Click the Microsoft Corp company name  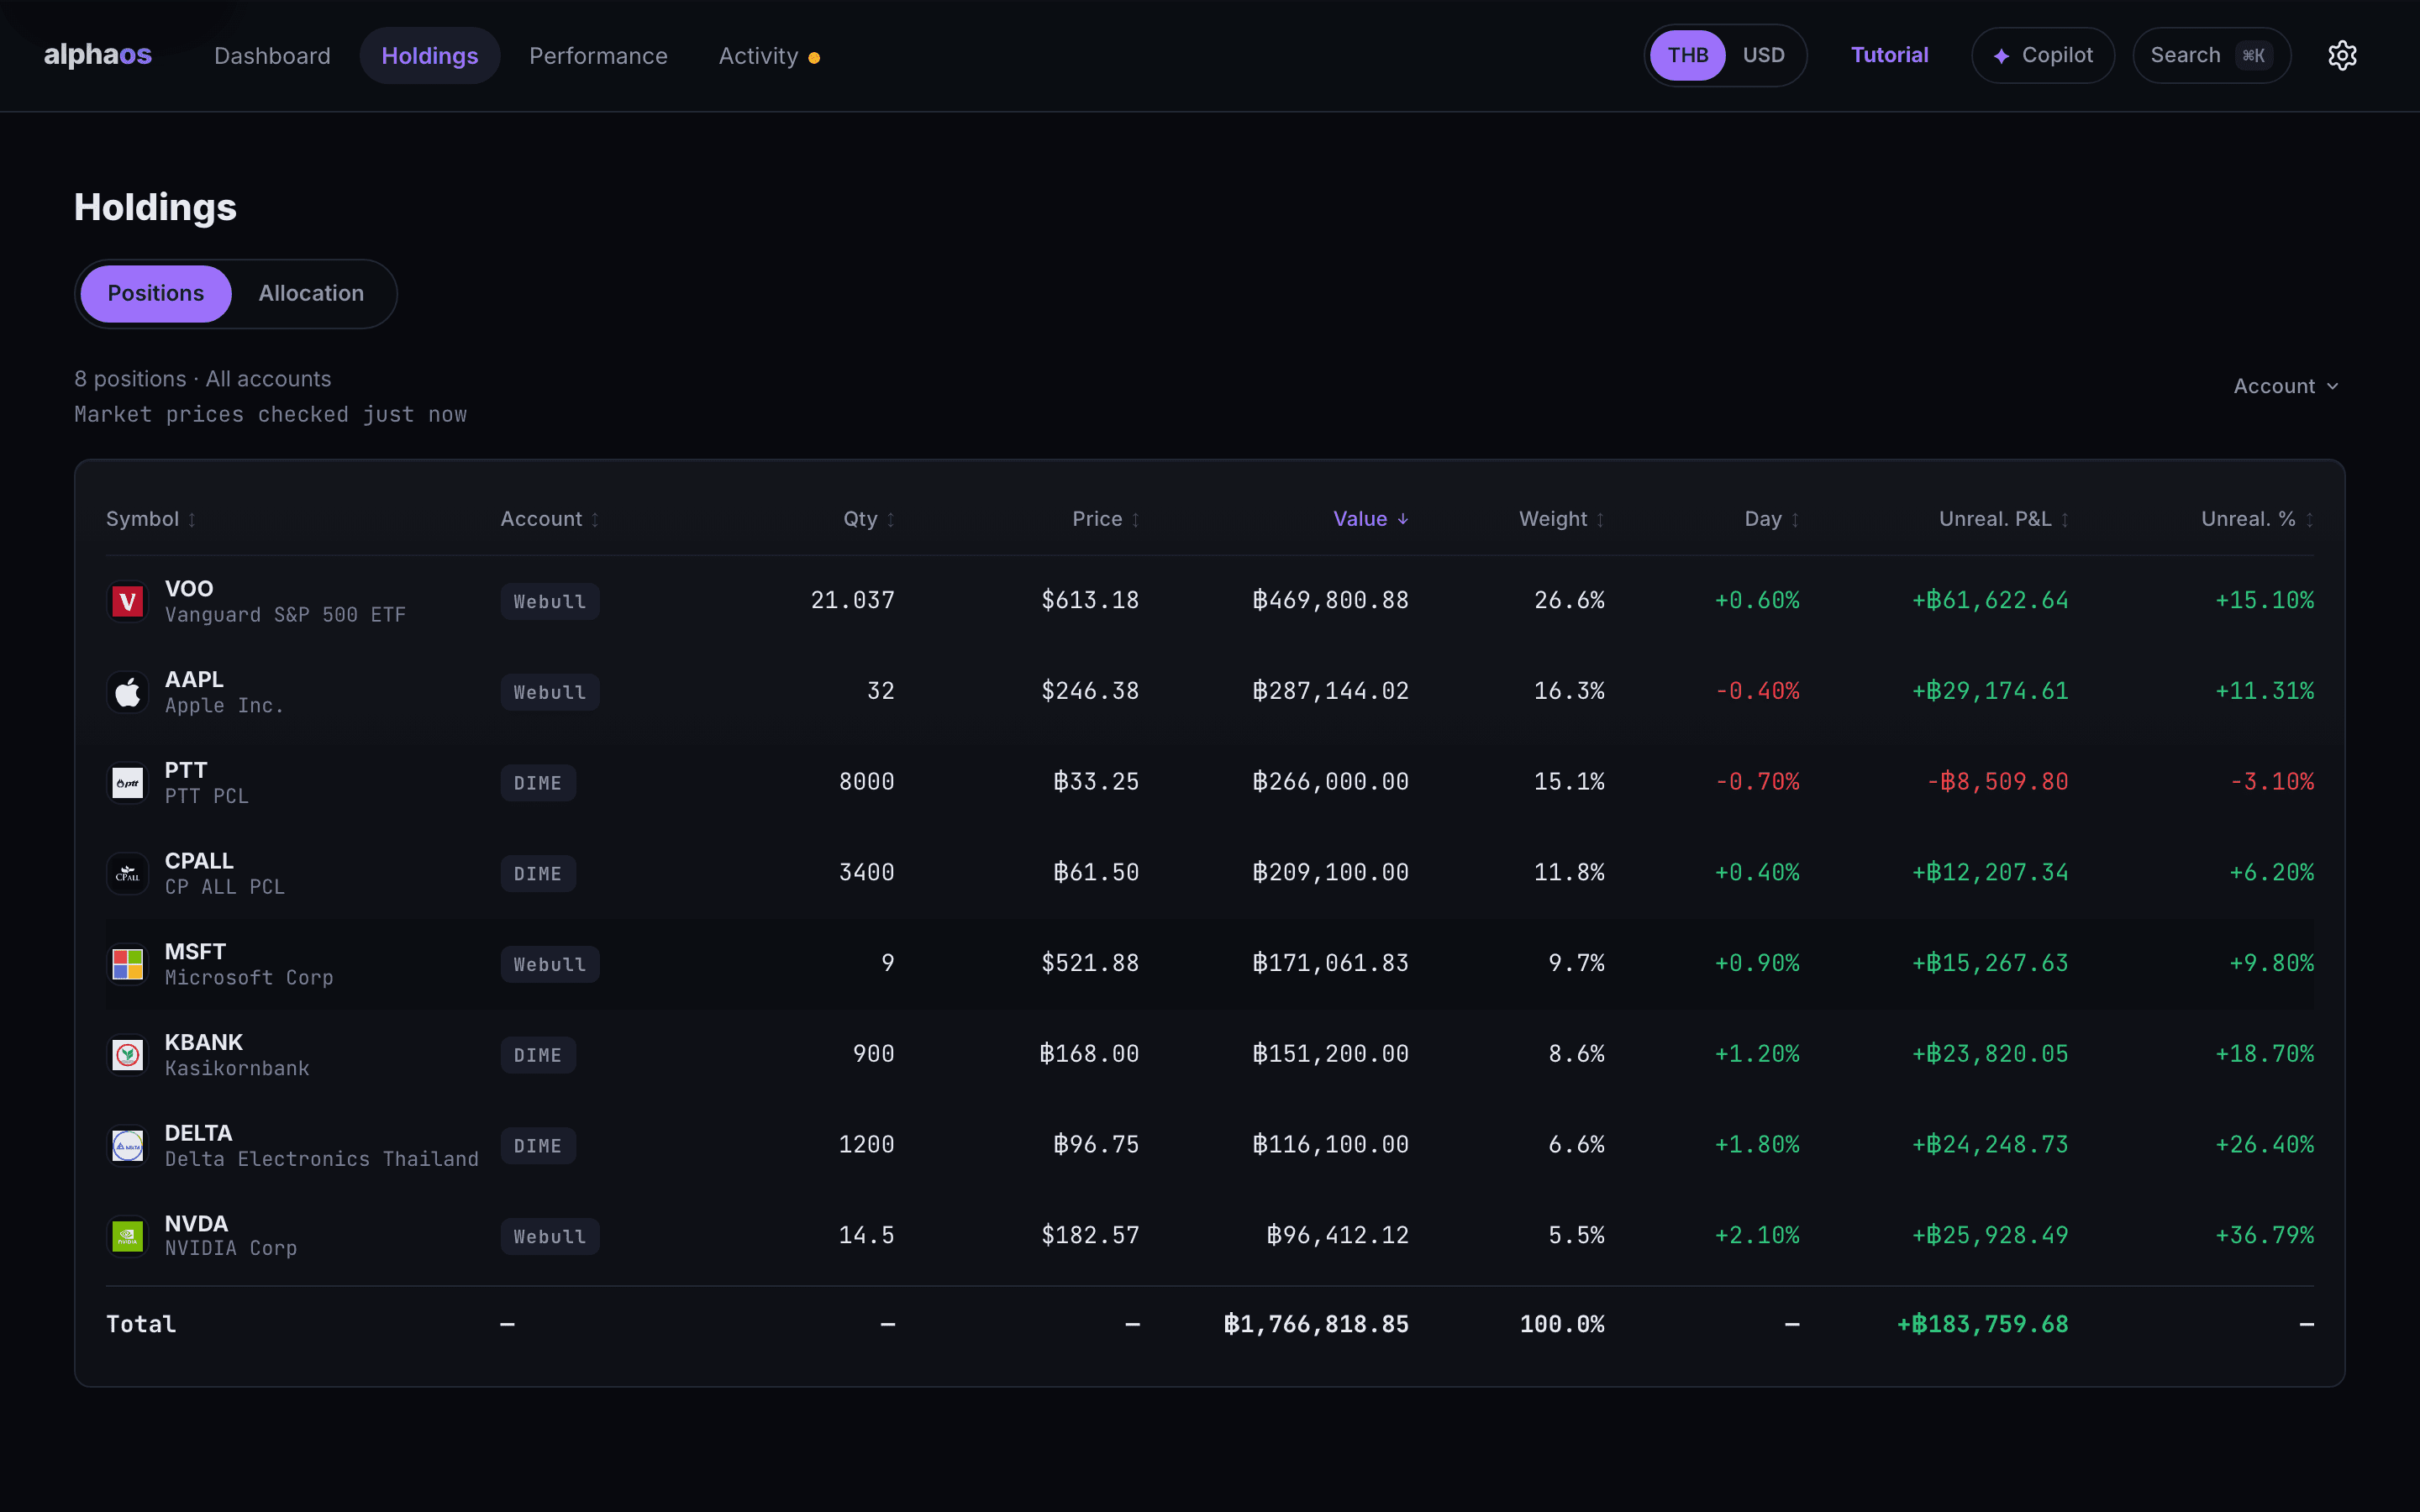pos(249,978)
